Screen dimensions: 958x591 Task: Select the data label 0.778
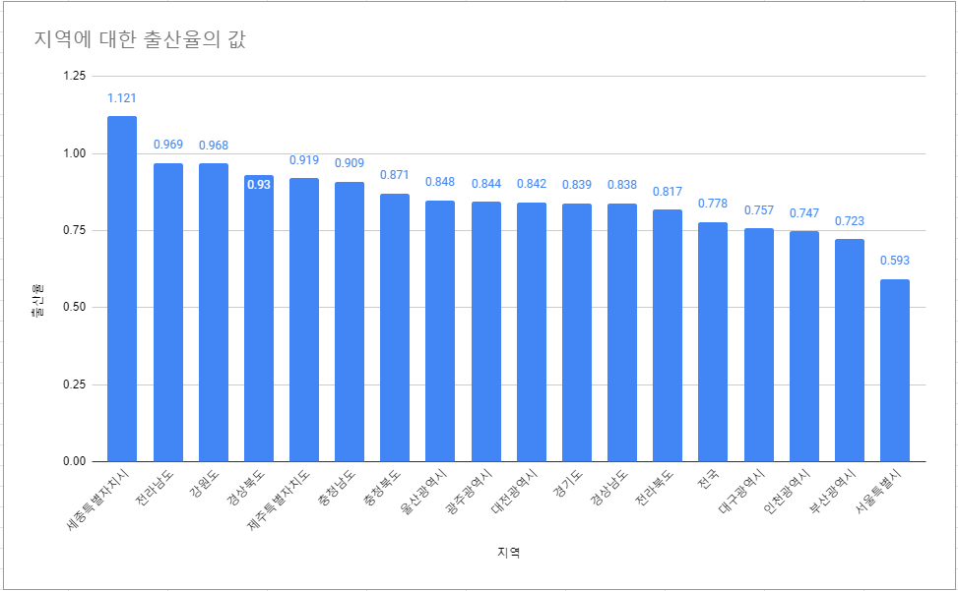pos(713,204)
